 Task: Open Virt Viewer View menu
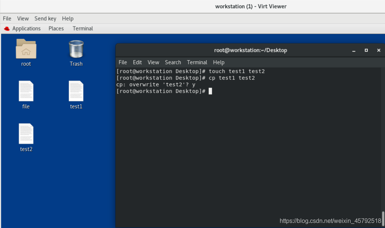(x=23, y=19)
